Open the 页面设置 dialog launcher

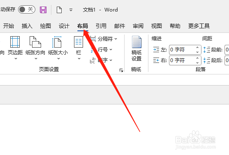[121, 70]
